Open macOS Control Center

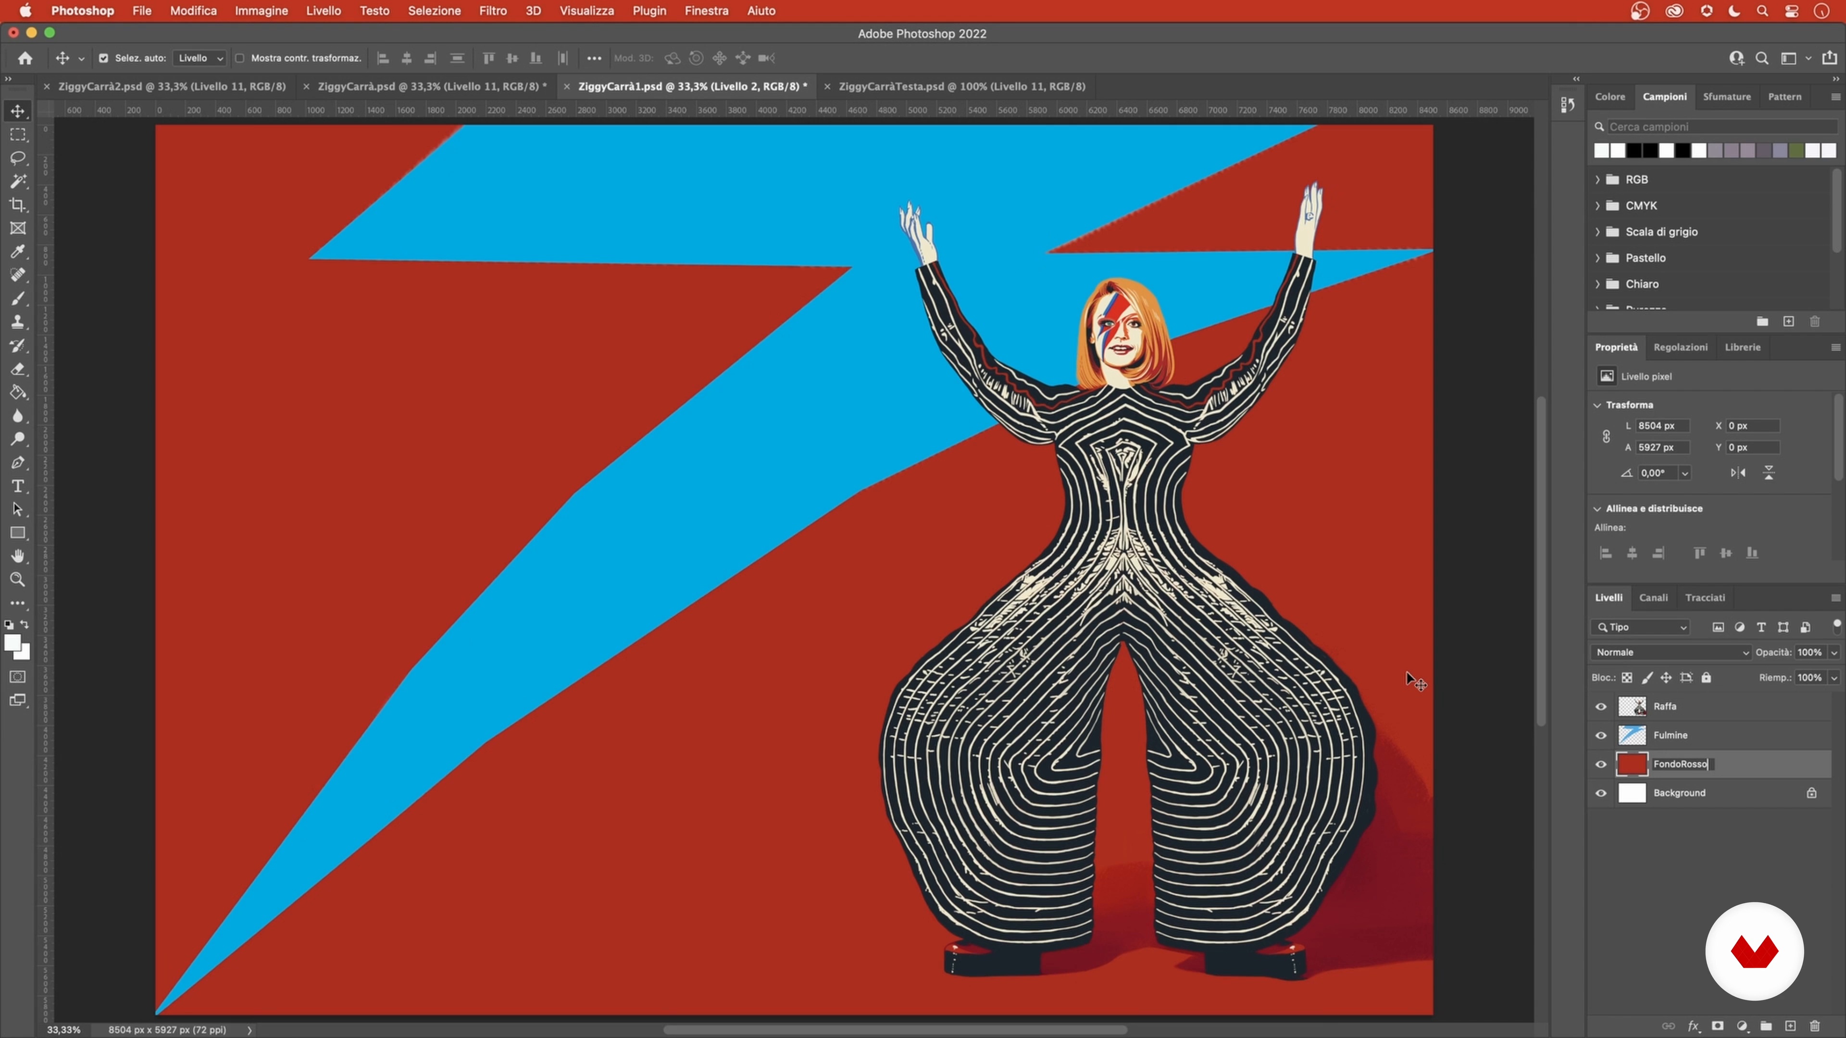pos(1792,11)
